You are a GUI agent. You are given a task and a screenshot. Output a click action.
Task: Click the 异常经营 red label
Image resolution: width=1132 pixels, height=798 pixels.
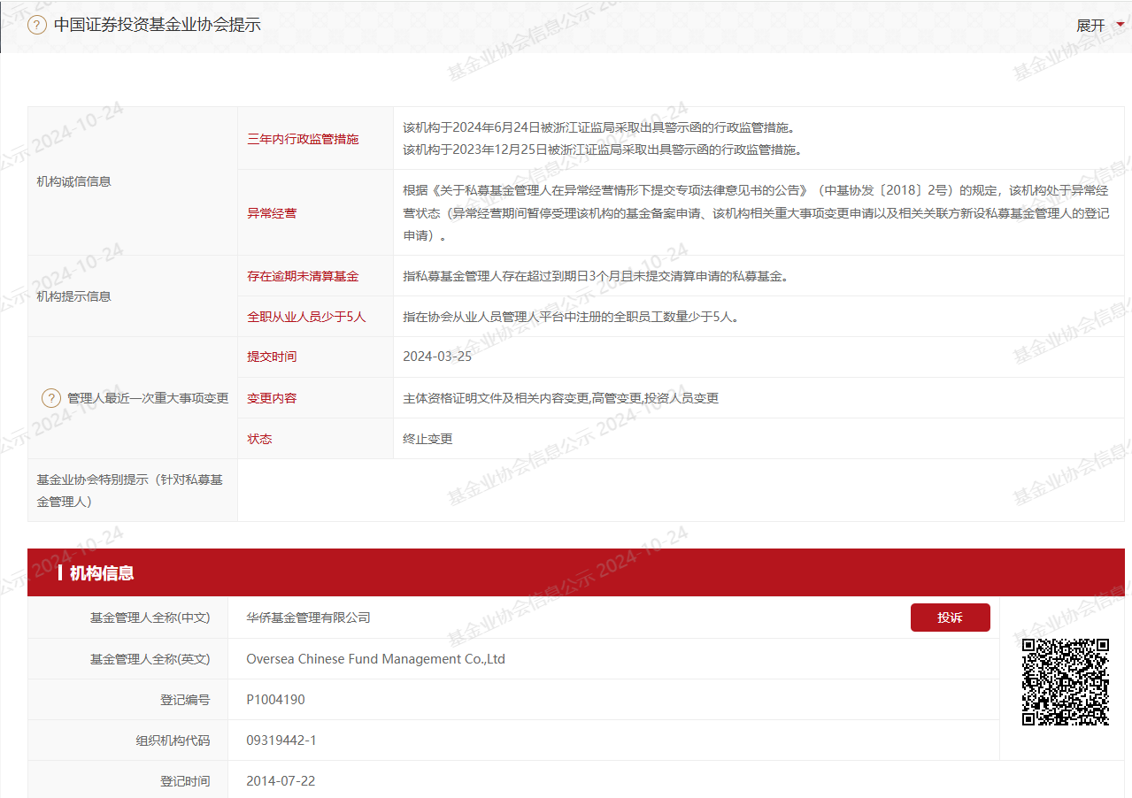[x=272, y=213]
